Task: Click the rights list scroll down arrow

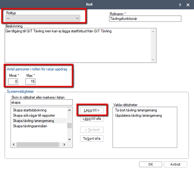Action: [69, 139]
